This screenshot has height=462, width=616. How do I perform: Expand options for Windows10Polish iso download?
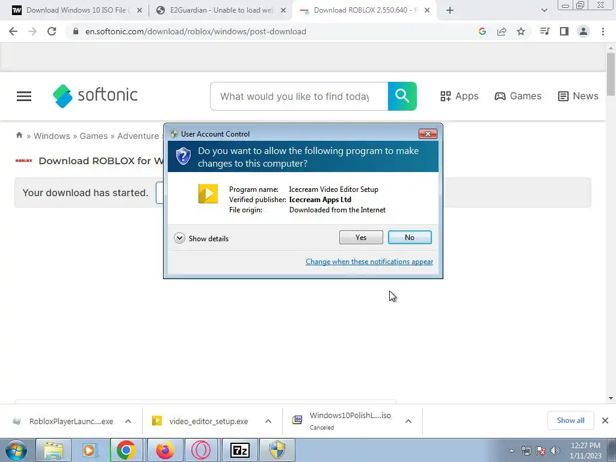pyautogui.click(x=408, y=421)
